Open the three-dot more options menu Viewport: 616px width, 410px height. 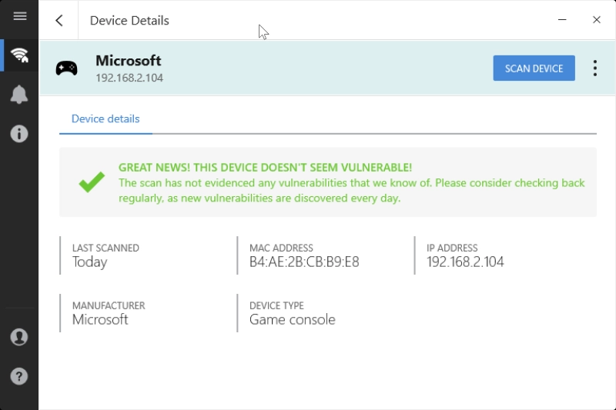(594, 68)
